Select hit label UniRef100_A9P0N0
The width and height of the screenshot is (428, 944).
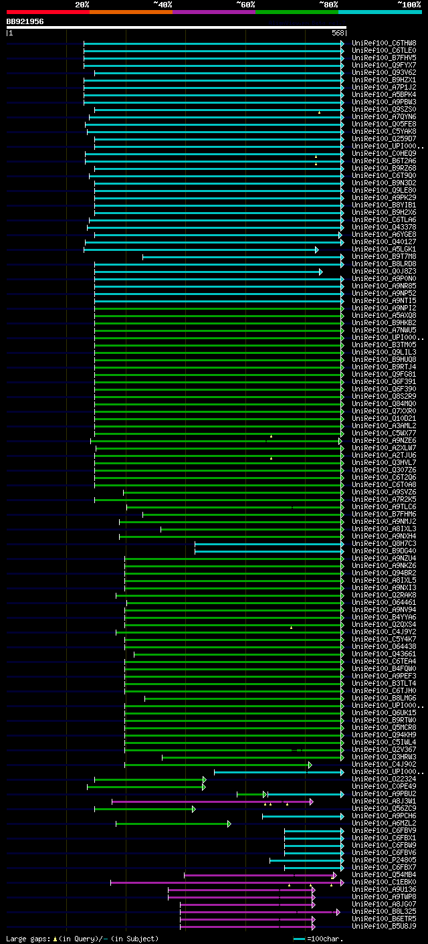coord(384,278)
